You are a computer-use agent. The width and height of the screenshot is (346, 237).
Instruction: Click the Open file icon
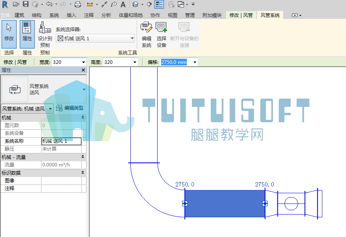(x=16, y=4)
